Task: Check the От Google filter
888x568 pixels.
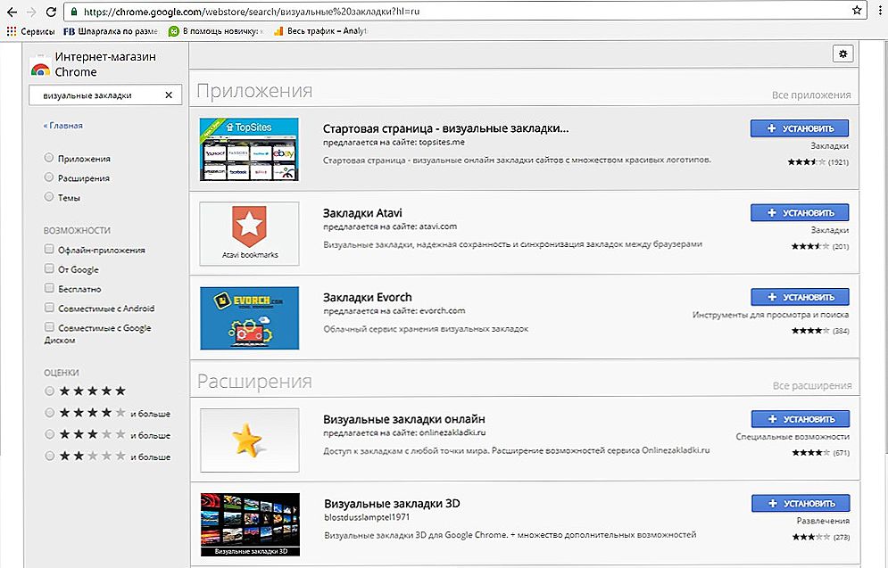Action: (x=49, y=269)
